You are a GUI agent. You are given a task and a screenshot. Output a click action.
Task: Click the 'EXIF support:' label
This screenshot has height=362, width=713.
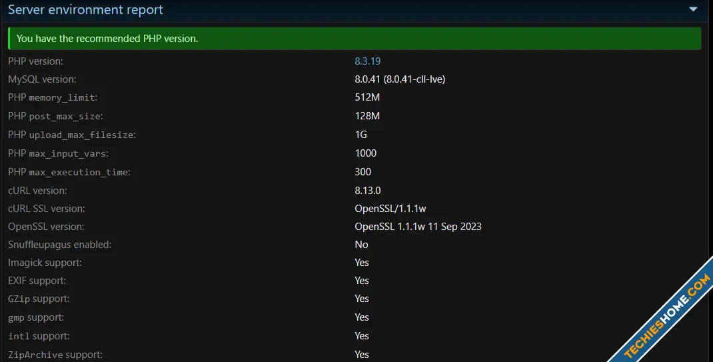(x=37, y=281)
